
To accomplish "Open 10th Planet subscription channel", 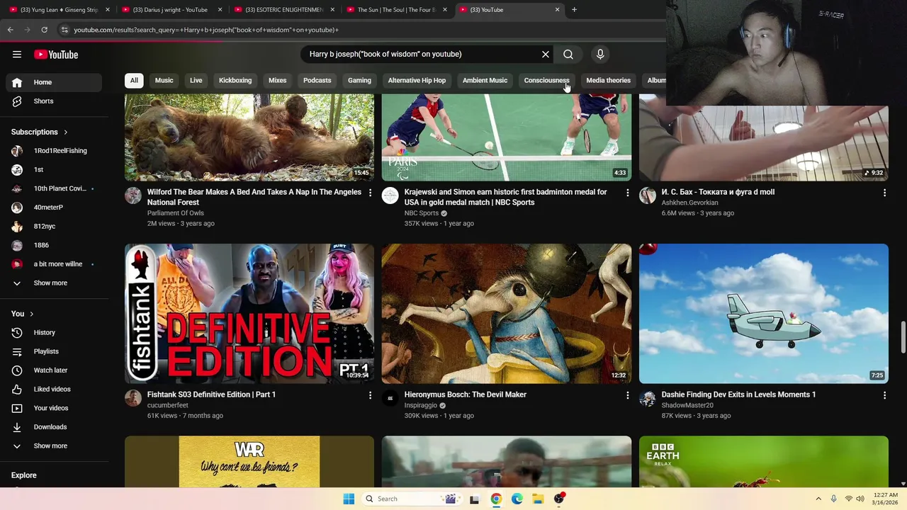I will [54, 188].
